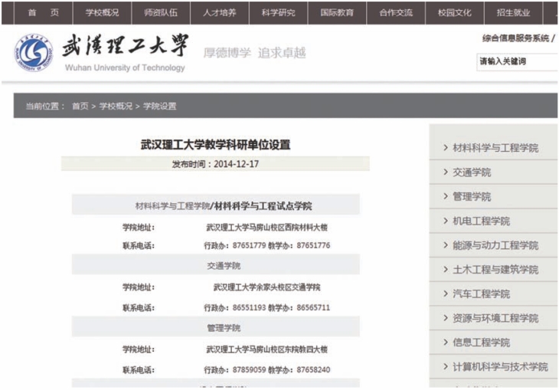Open 汽车工程学院 in the sidebar
Viewport: 559px width, 390px height.
482,293
